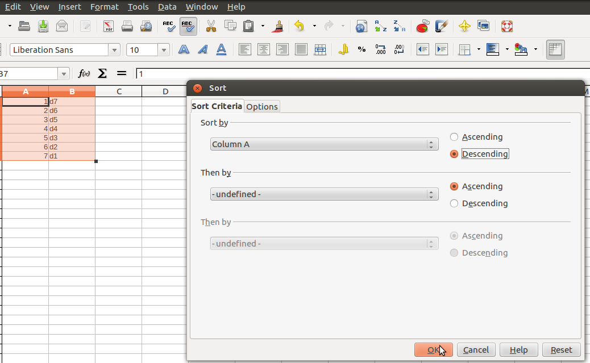590x363 pixels.
Task: Apply Underline formatting icon
Action: (221, 49)
